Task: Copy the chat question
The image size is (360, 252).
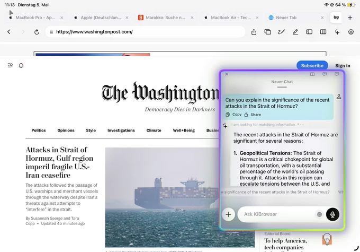Action: coord(233,115)
